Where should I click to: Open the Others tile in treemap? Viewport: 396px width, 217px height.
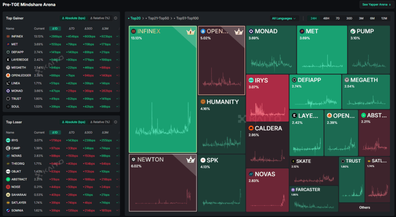[364, 207]
